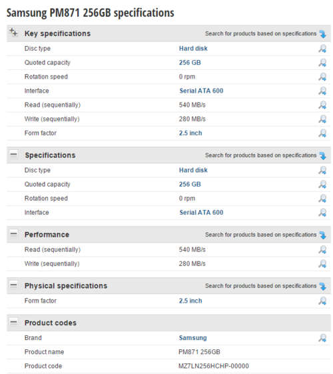The width and height of the screenshot is (333, 374).
Task: Open the Hard disk link in Key specifications
Action: (193, 49)
